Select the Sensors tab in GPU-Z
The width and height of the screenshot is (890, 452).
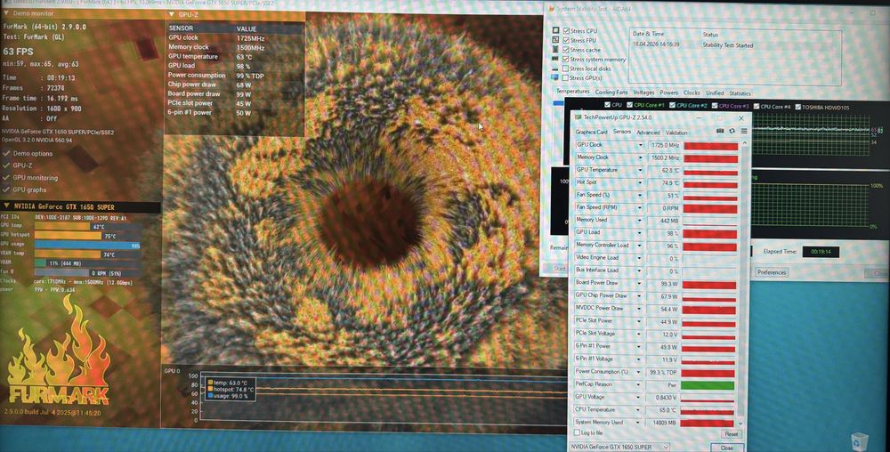pos(622,132)
